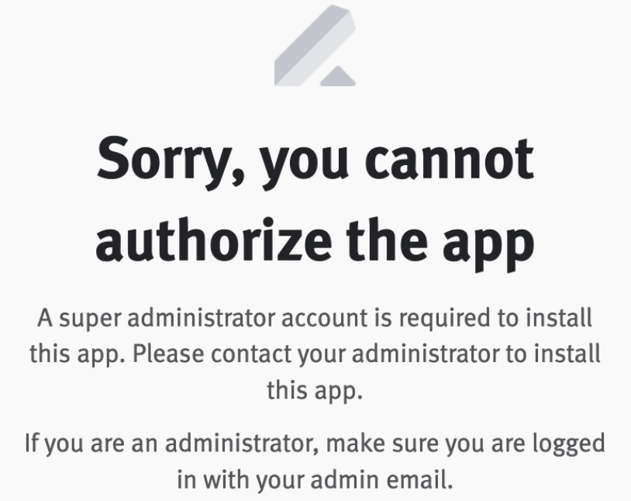Image resolution: width=631 pixels, height=501 pixels.
Task: Click the gray pencil-shaped app logo
Action: [315, 45]
